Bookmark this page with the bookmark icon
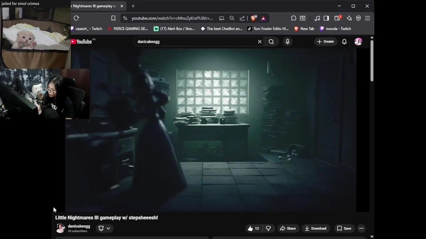 point(113,18)
